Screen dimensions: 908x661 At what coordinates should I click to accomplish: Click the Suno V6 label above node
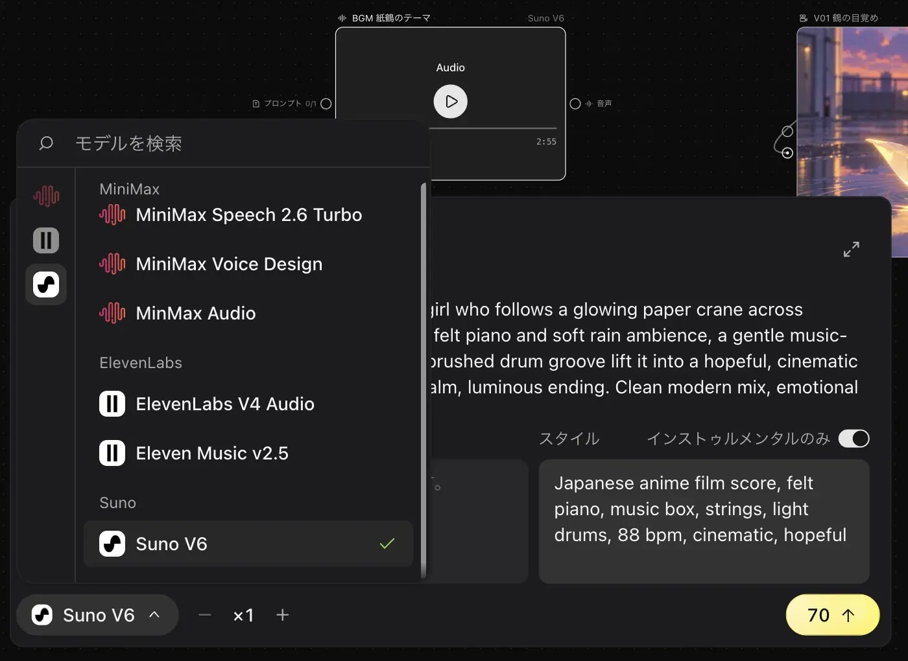click(x=546, y=18)
